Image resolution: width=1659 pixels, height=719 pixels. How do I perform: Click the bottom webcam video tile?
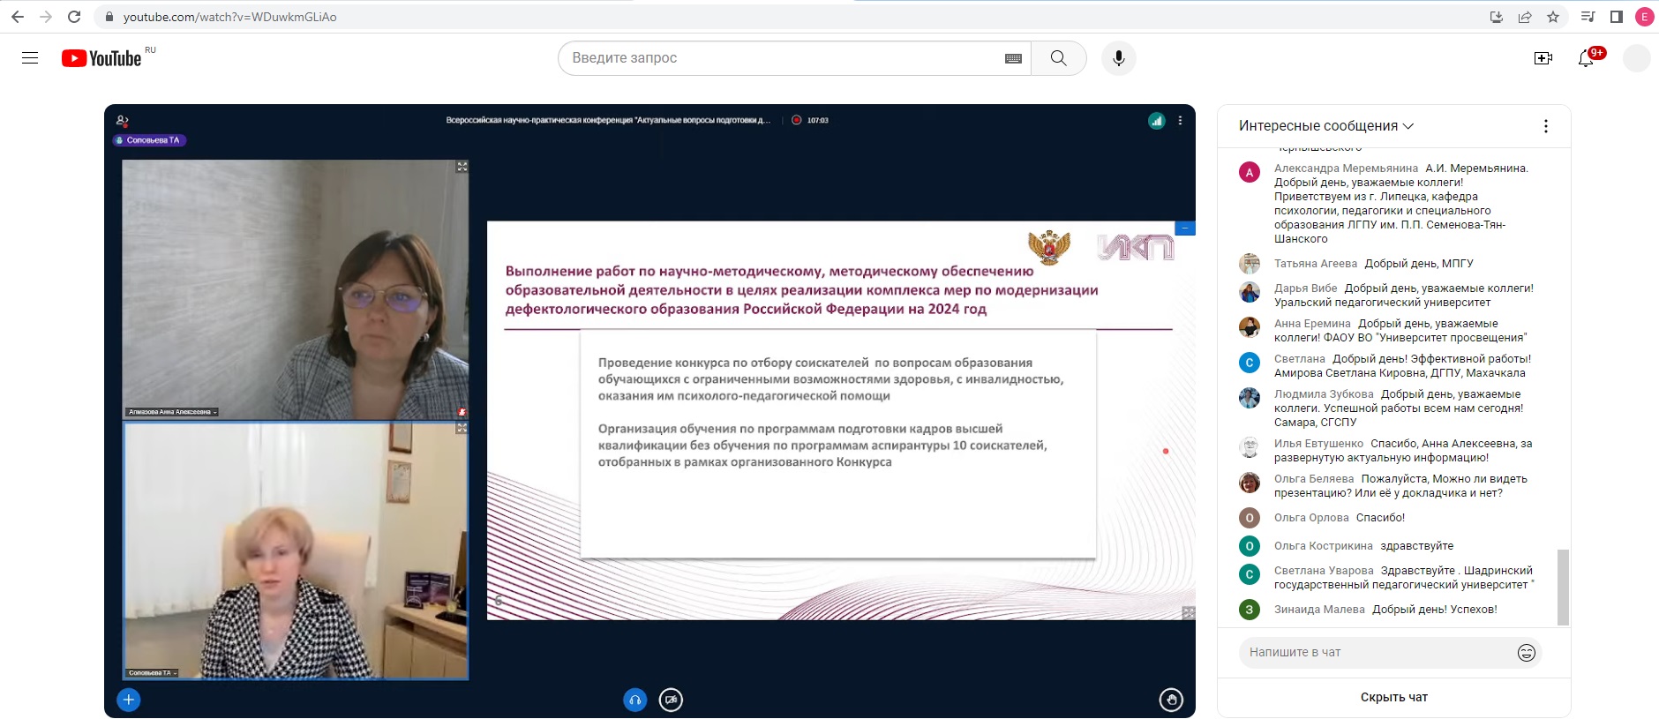295,551
